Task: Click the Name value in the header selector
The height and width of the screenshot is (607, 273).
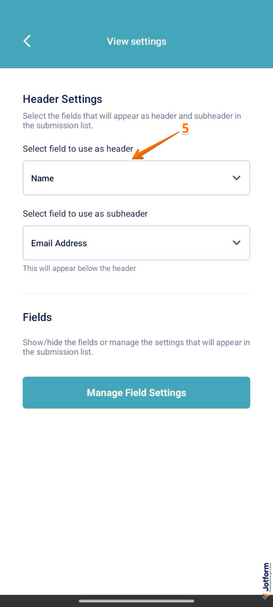Action: [42, 178]
